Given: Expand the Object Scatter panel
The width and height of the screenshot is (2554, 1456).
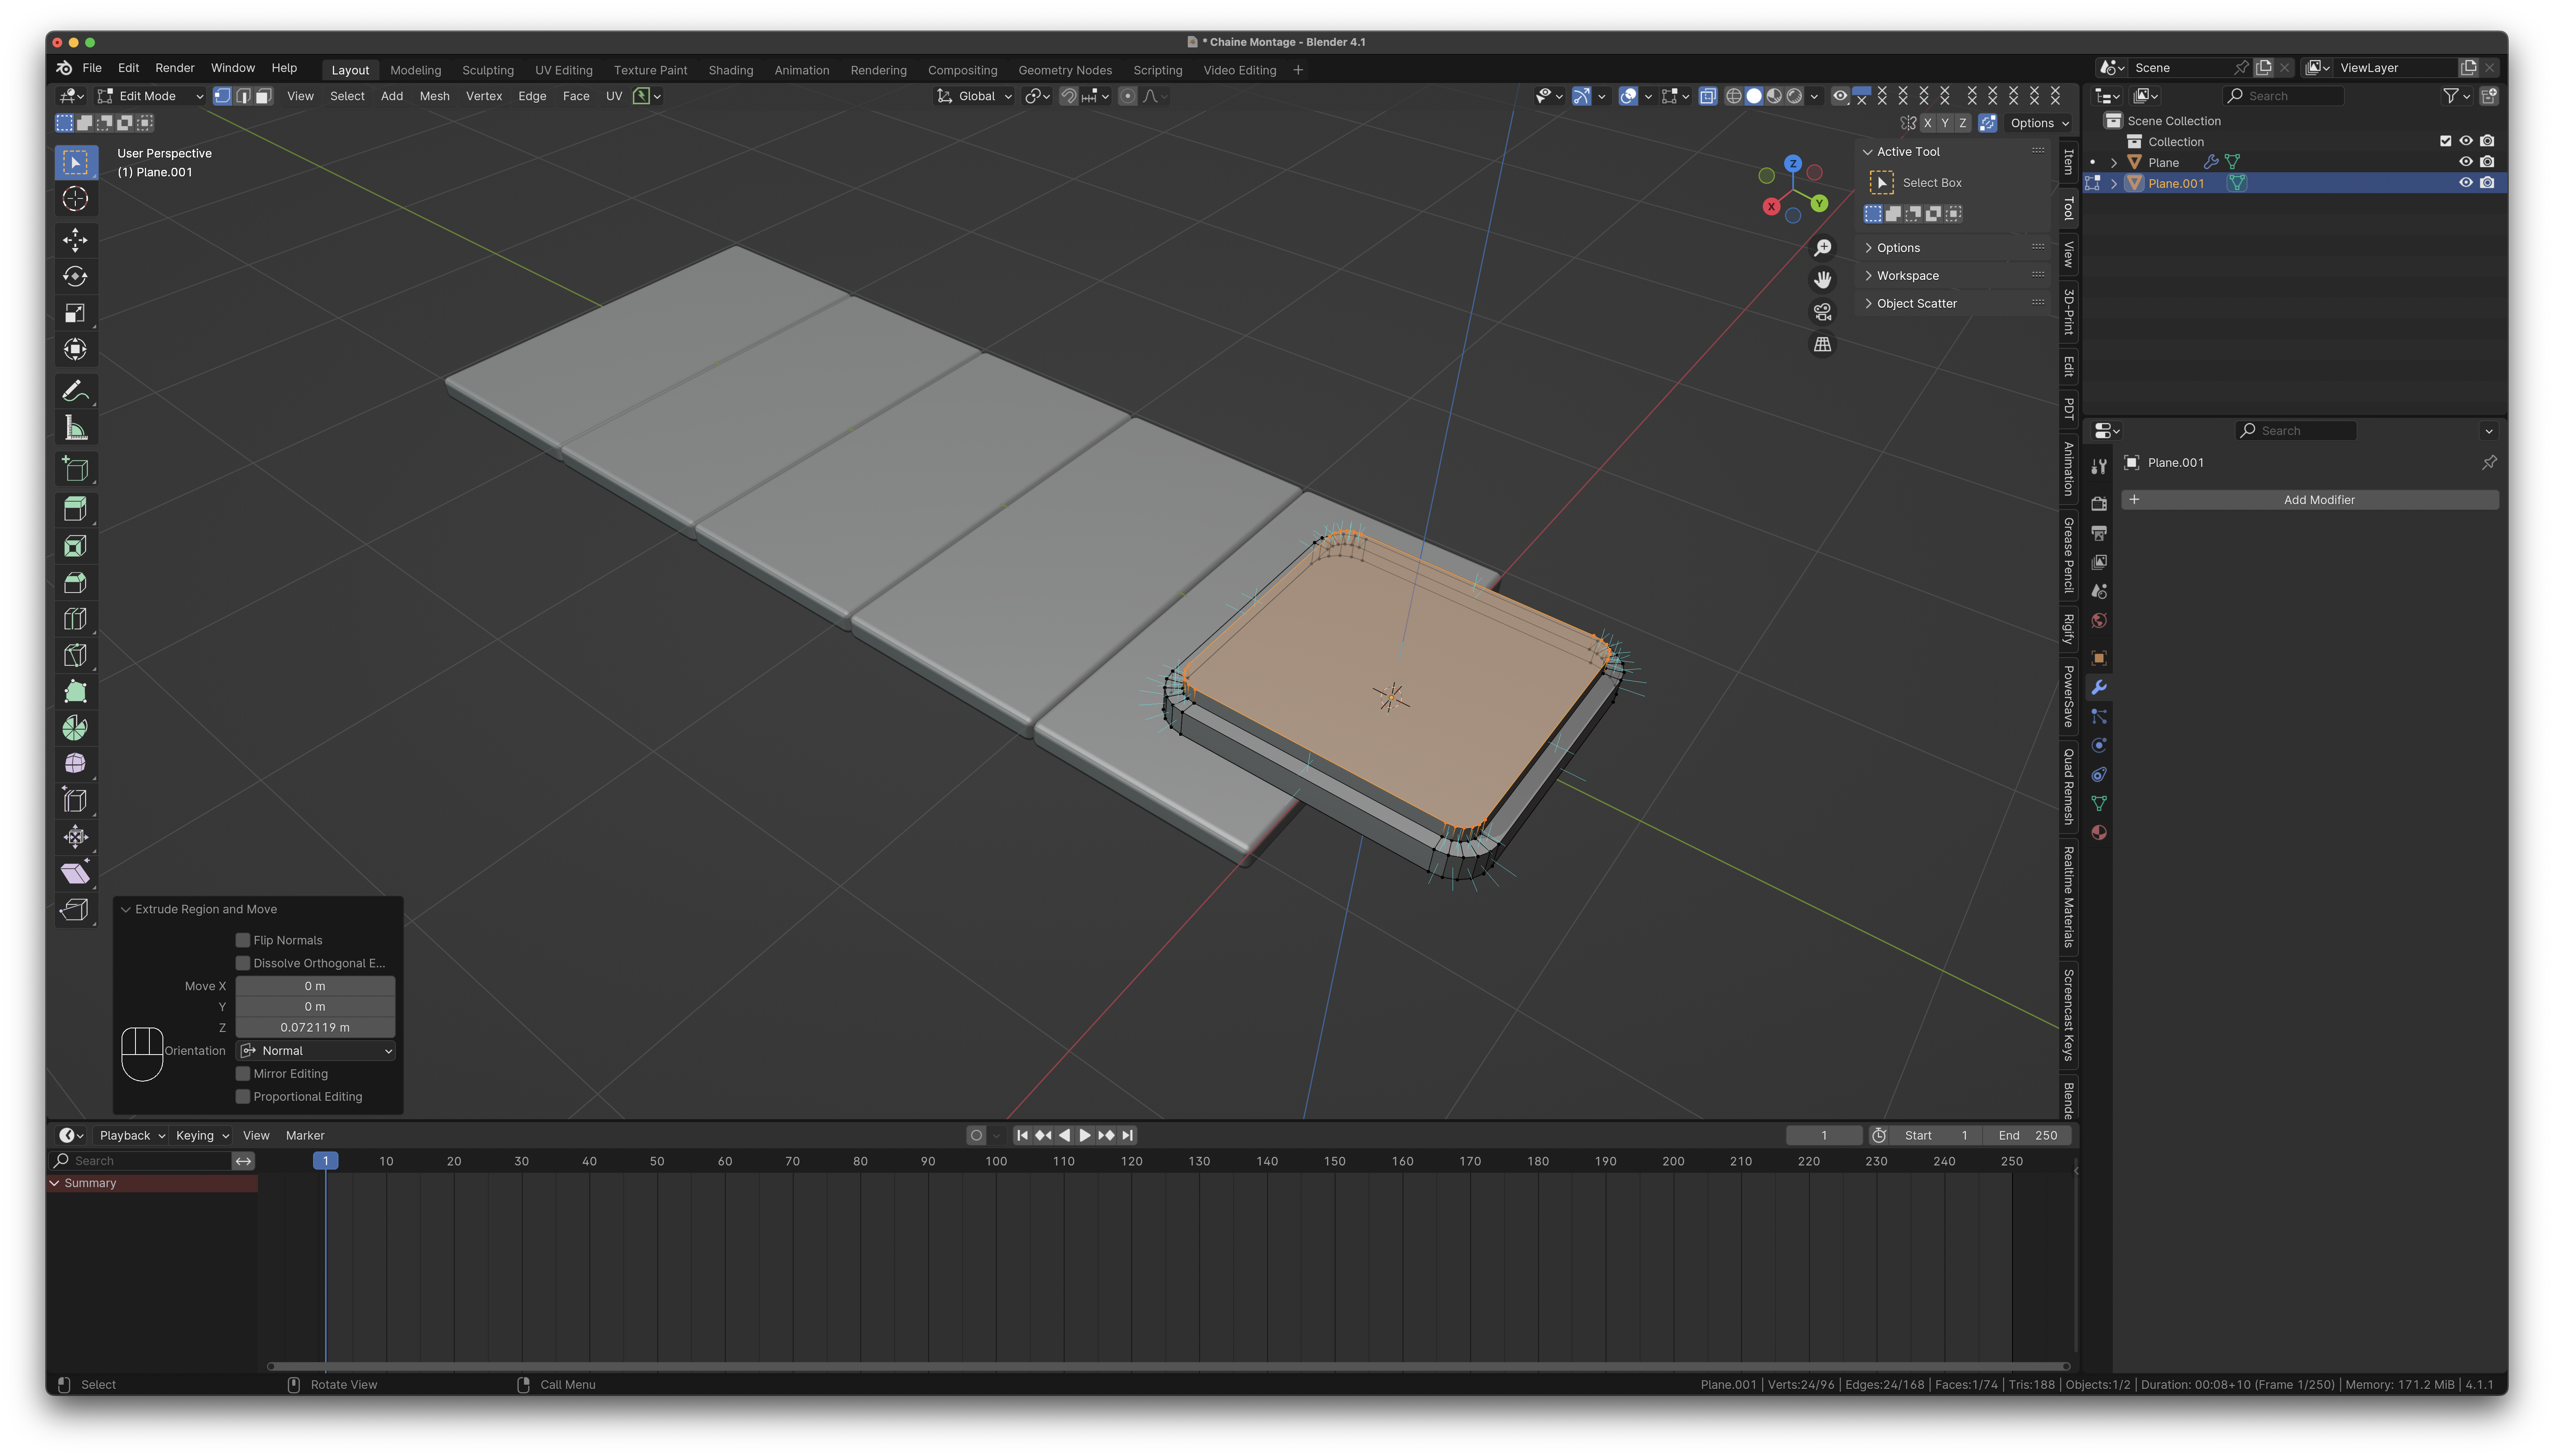Looking at the screenshot, I should pos(1868,304).
